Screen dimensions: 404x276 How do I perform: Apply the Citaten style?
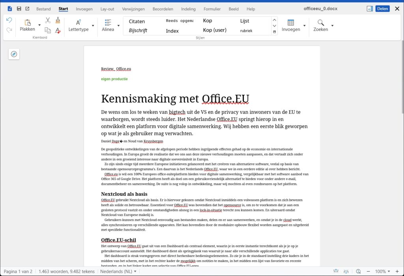click(x=137, y=21)
